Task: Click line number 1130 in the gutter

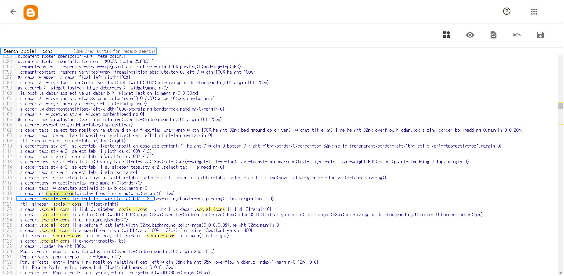Action: (x=7, y=251)
